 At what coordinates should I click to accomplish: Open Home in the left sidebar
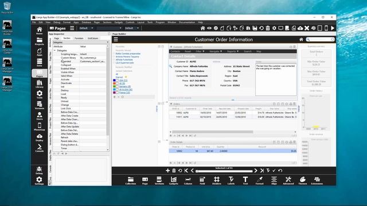tap(40, 30)
